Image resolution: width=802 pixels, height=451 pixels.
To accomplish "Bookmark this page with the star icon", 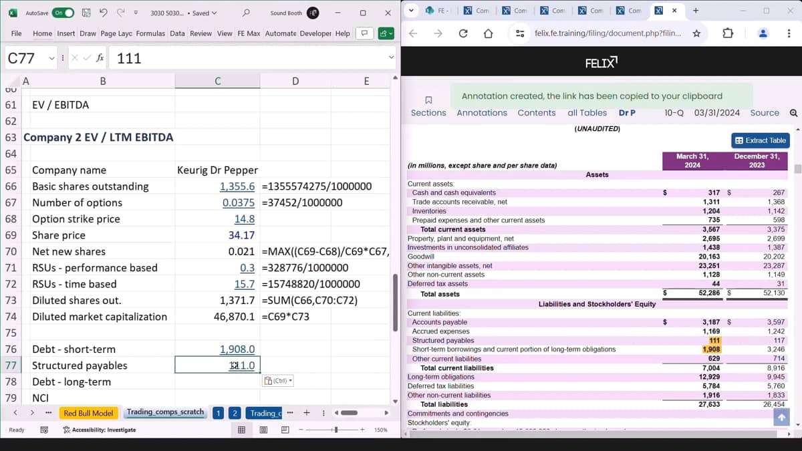I will pos(696,33).
